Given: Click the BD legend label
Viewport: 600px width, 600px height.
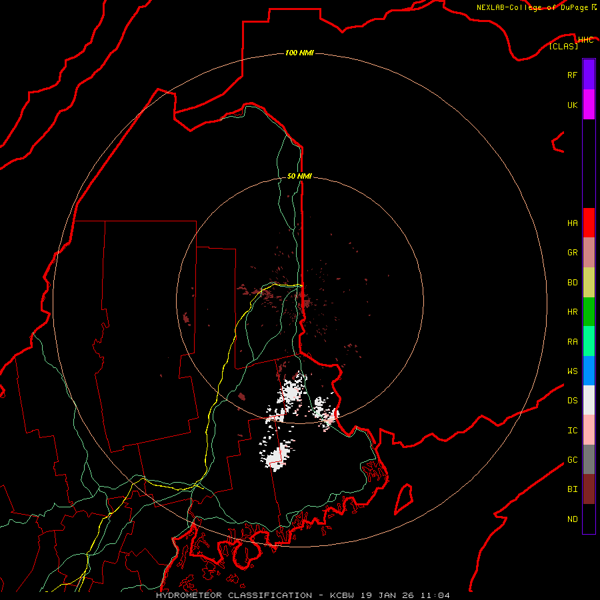Looking at the screenshot, I should 572,283.
